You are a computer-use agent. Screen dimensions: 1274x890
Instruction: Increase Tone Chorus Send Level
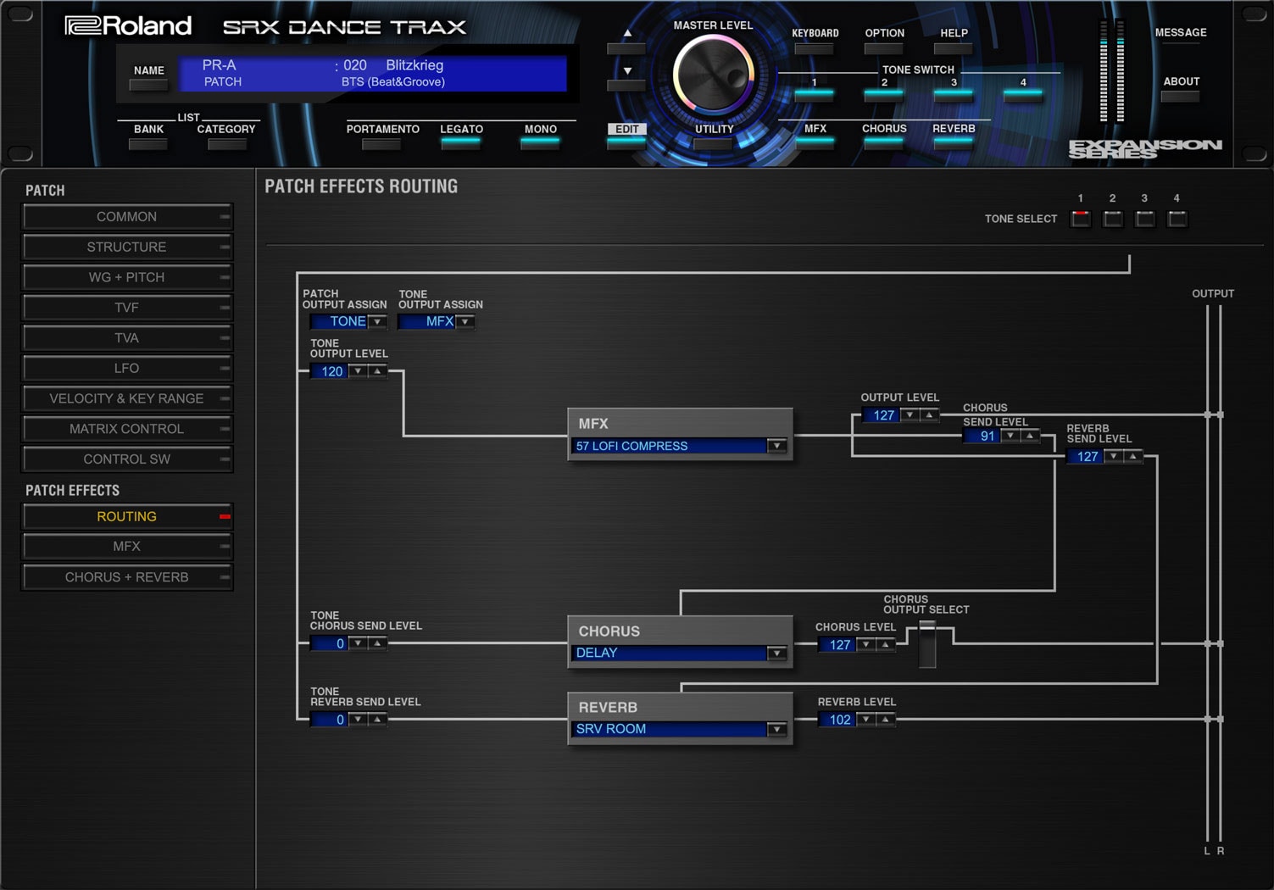click(377, 643)
